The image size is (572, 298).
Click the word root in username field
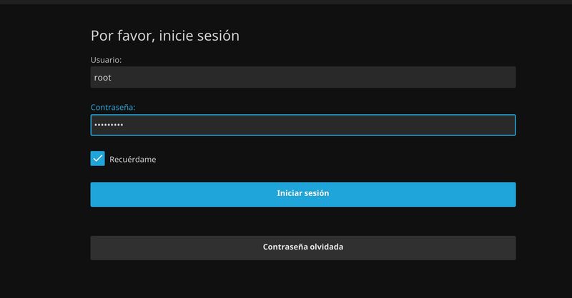click(x=103, y=78)
